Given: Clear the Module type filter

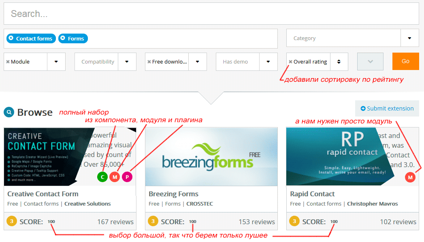Looking at the screenshot, I should click(x=8, y=62).
